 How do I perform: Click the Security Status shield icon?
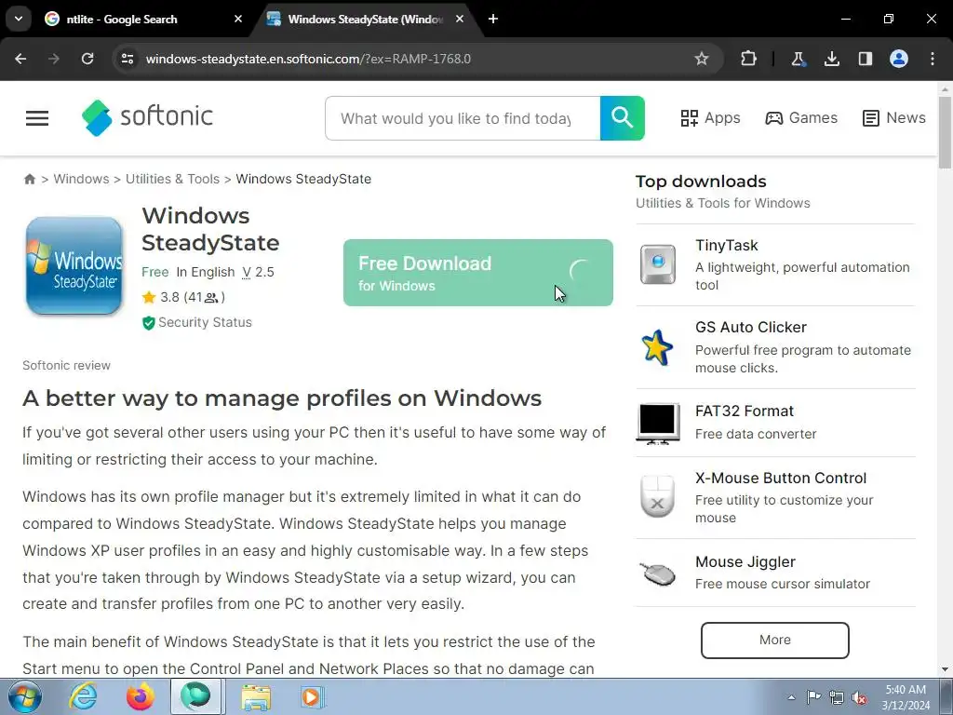(x=148, y=323)
